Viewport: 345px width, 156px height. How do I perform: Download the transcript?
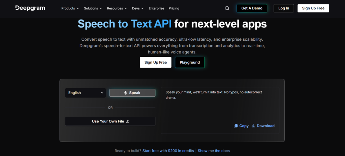click(263, 126)
